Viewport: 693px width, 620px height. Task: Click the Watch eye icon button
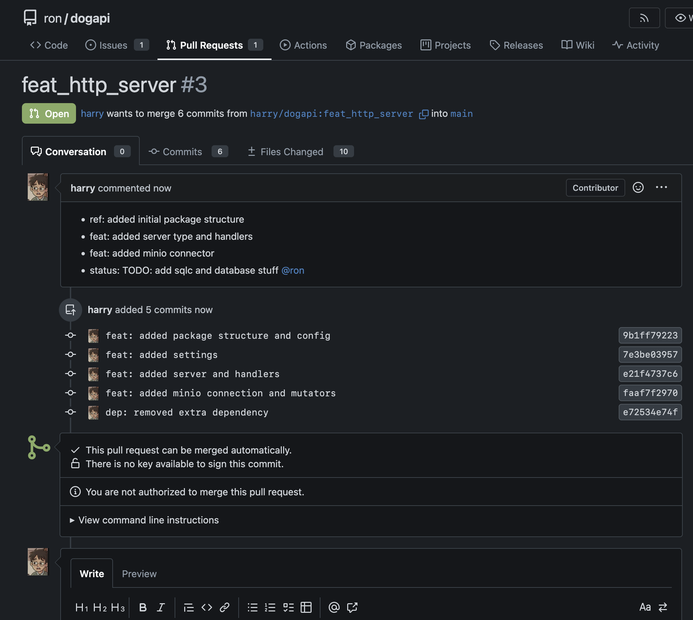click(680, 18)
